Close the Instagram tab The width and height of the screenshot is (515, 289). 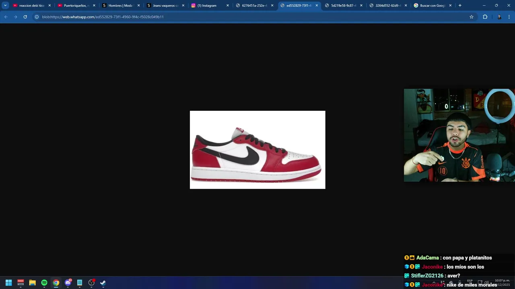click(227, 6)
